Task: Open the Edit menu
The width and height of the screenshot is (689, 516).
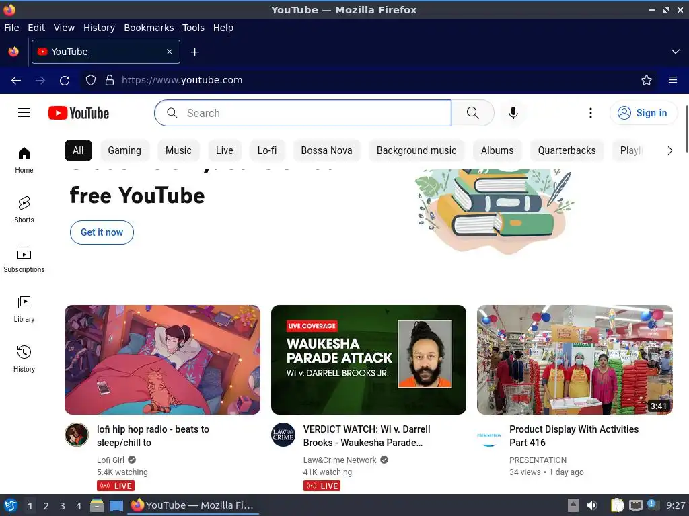Action: coord(36,28)
